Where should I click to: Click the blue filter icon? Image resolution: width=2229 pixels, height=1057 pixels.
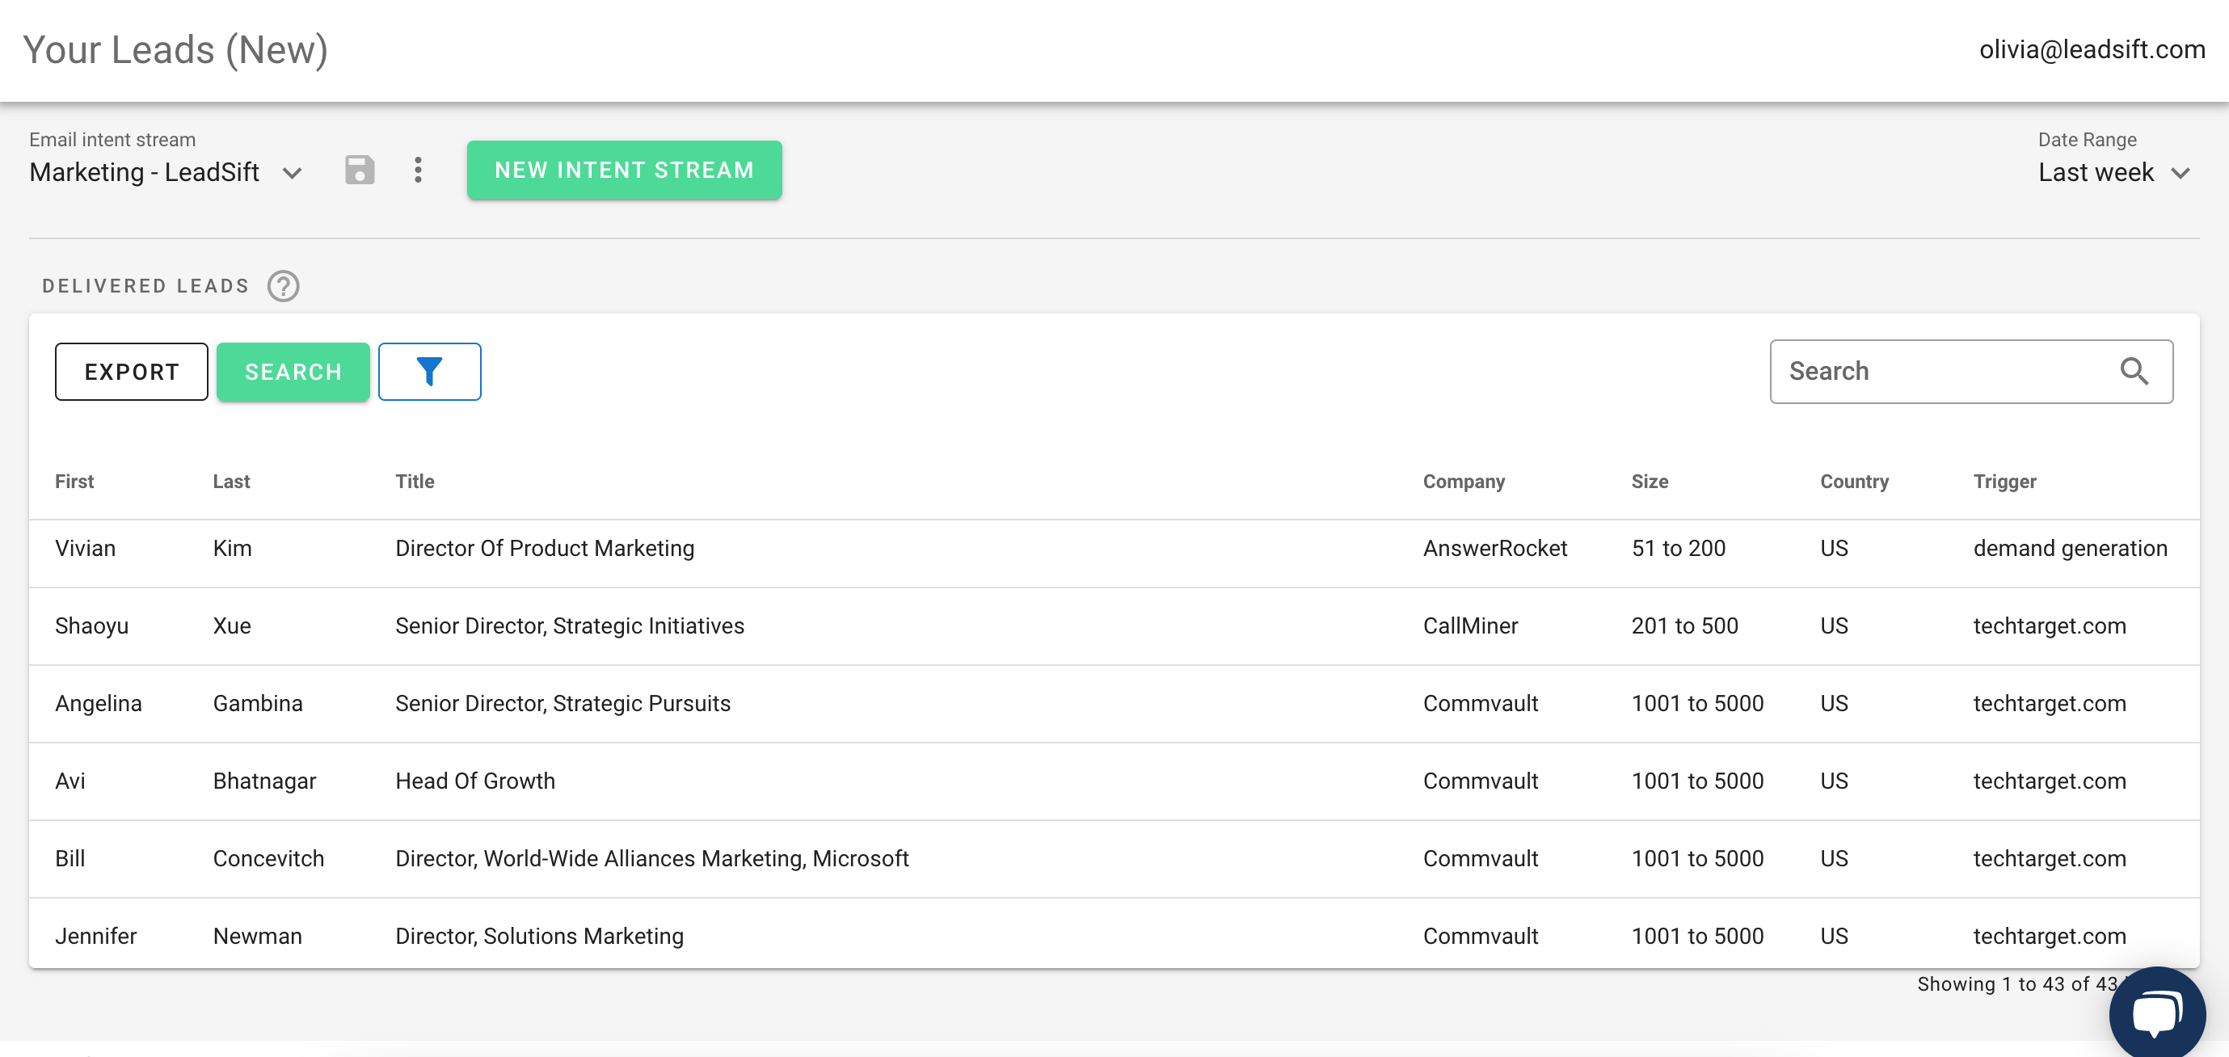pos(430,371)
